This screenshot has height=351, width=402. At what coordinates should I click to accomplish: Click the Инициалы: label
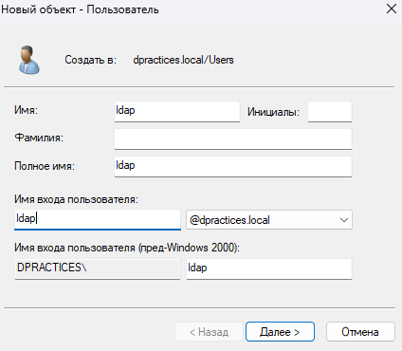[273, 112]
